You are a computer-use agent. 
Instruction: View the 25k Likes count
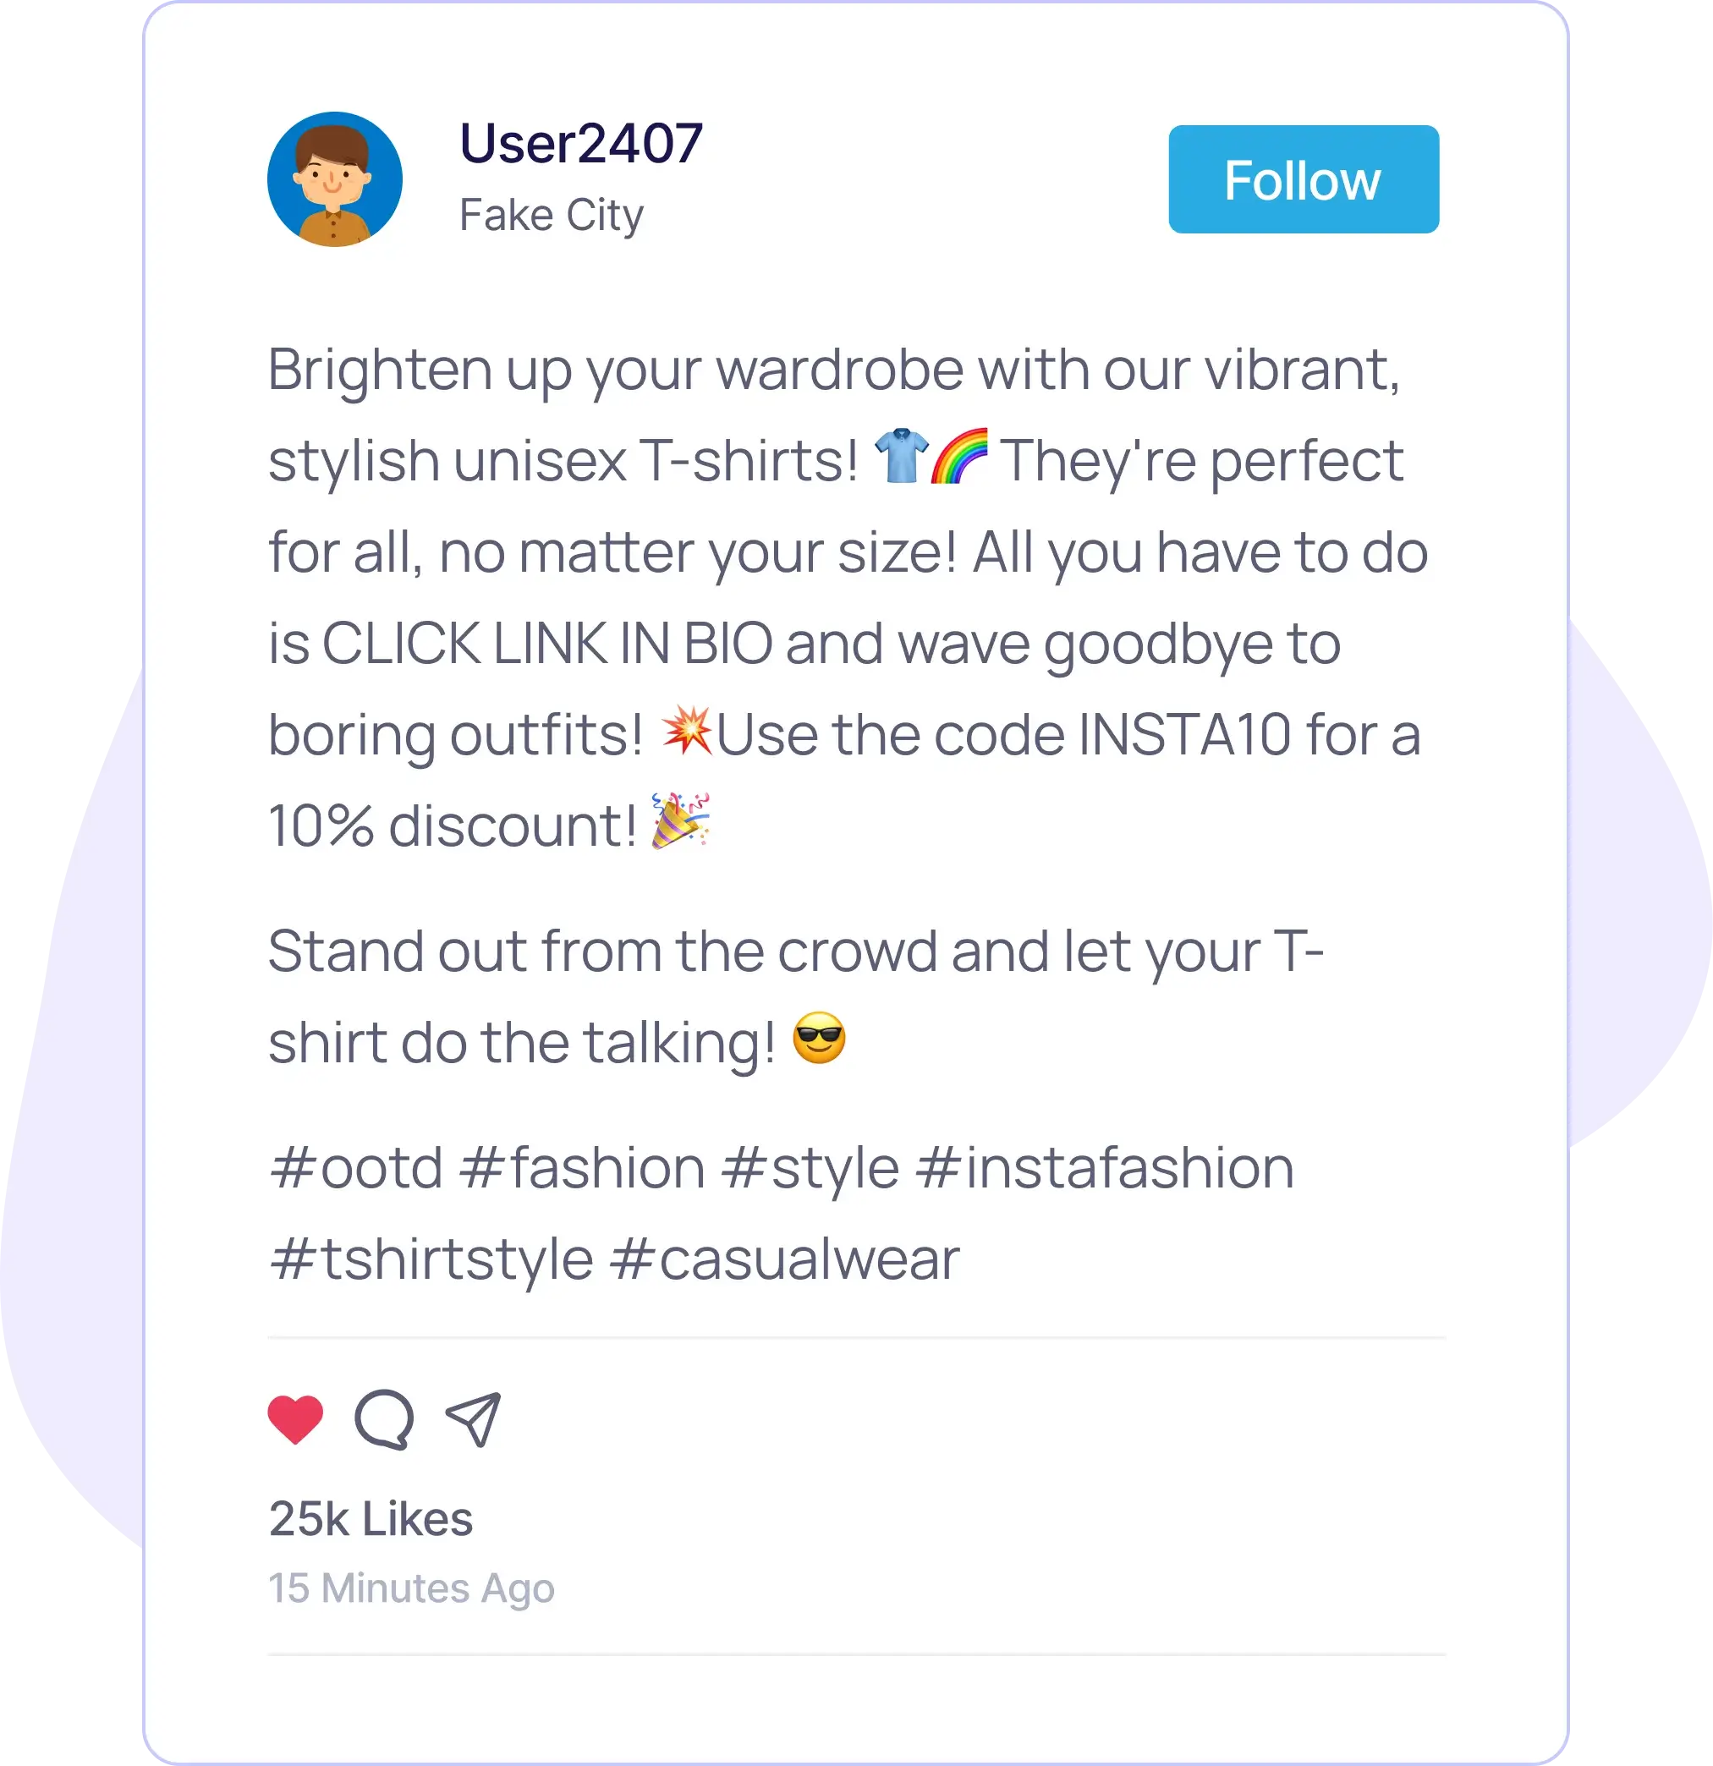tap(371, 1517)
